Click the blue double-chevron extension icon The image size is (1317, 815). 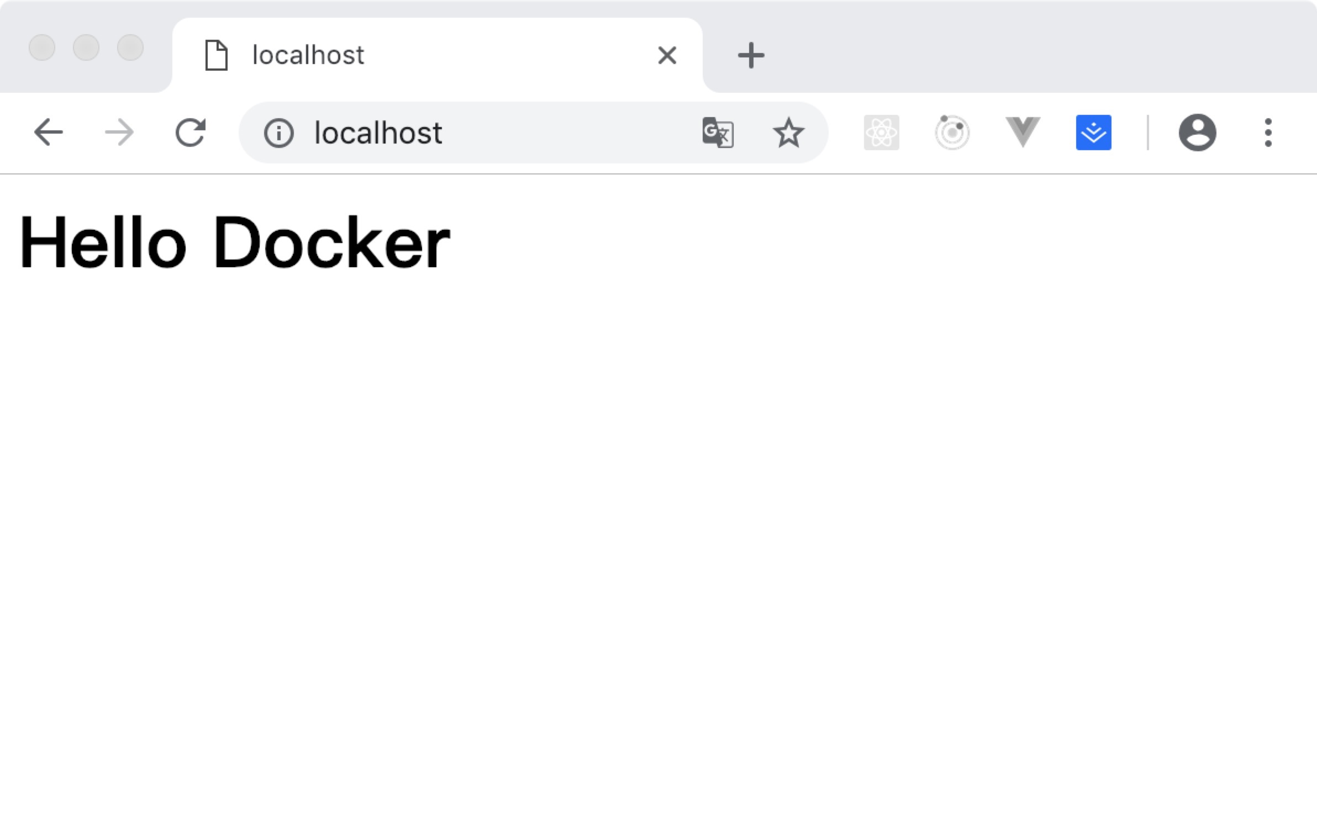pos(1093,133)
